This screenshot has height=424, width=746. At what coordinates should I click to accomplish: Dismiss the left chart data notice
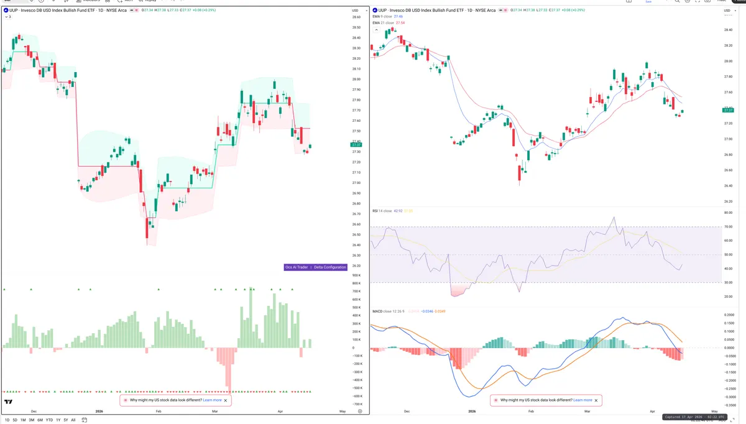[226, 400]
